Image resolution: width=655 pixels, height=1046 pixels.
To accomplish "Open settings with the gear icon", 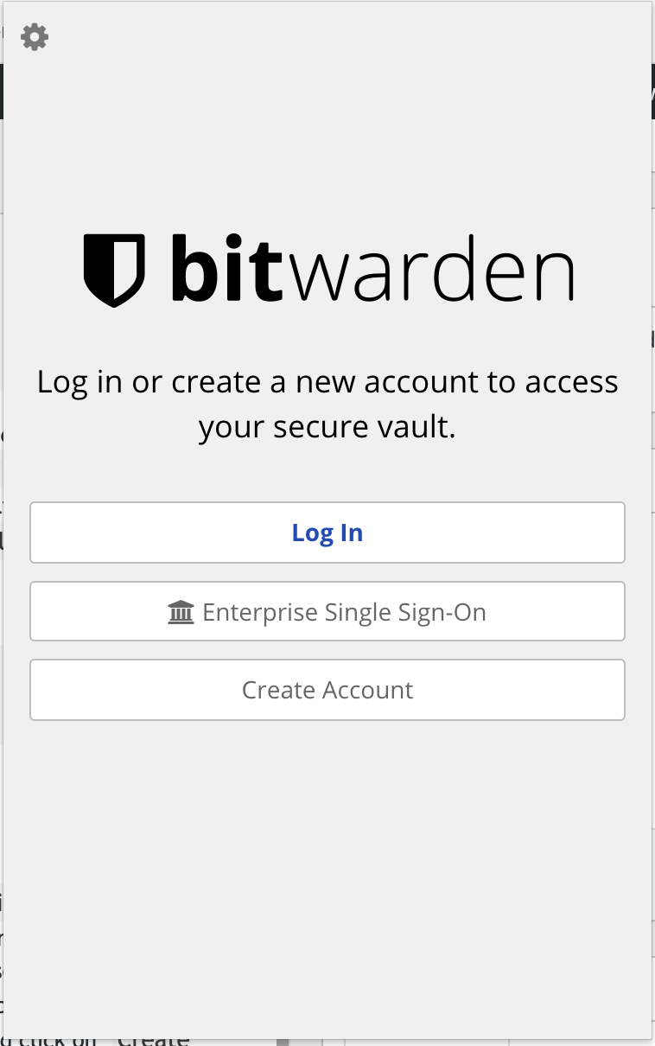I will pos(35,37).
